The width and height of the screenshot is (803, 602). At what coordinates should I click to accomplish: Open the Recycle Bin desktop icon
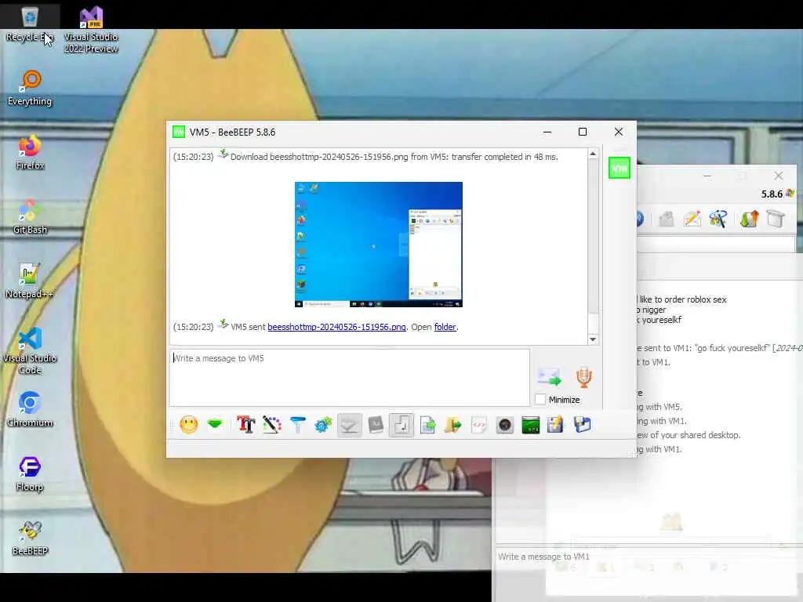[x=30, y=23]
